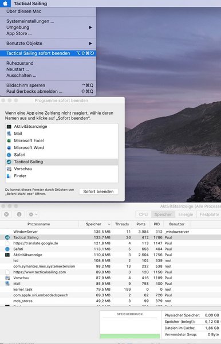This screenshot has height=344, width=221.
Task: Select the lsd process row
Action: (110, 261)
